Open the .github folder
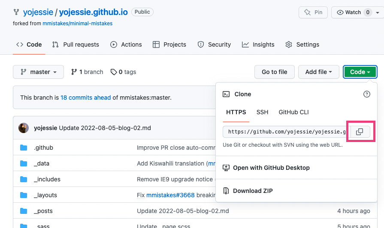 tap(44, 148)
